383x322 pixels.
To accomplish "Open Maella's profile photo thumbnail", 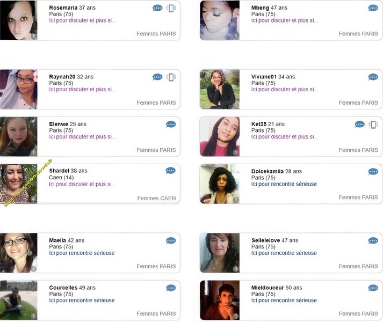I will click(19, 253).
